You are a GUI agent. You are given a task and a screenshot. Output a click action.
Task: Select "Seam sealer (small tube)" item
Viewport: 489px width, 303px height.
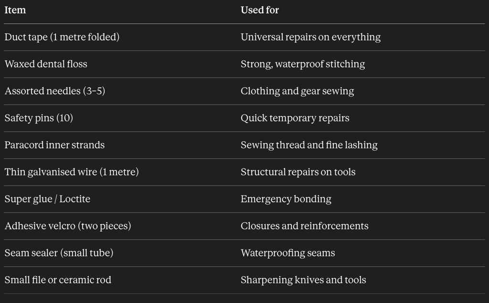point(59,253)
